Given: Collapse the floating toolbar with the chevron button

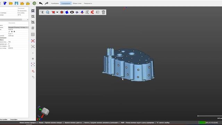Looking at the screenshot, I should [x=42, y=12].
